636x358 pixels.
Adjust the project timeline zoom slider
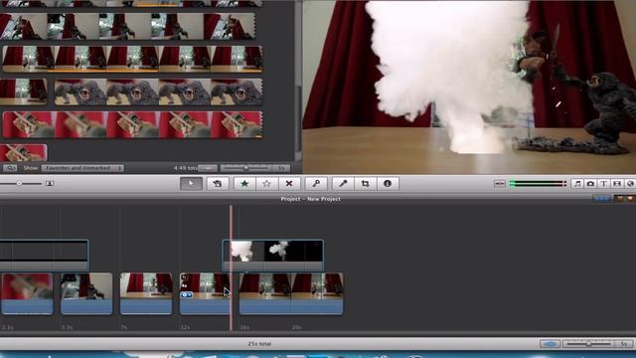coord(589,344)
